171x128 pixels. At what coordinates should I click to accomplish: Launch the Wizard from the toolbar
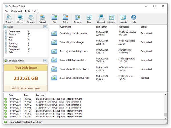pos(42,19)
